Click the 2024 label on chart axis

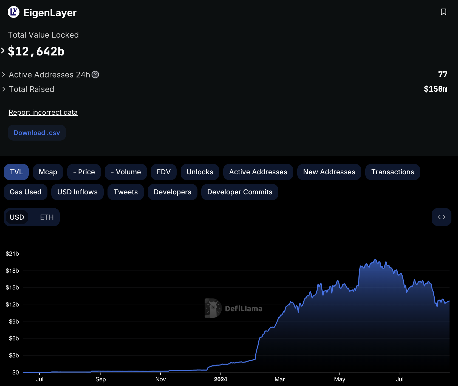click(220, 379)
